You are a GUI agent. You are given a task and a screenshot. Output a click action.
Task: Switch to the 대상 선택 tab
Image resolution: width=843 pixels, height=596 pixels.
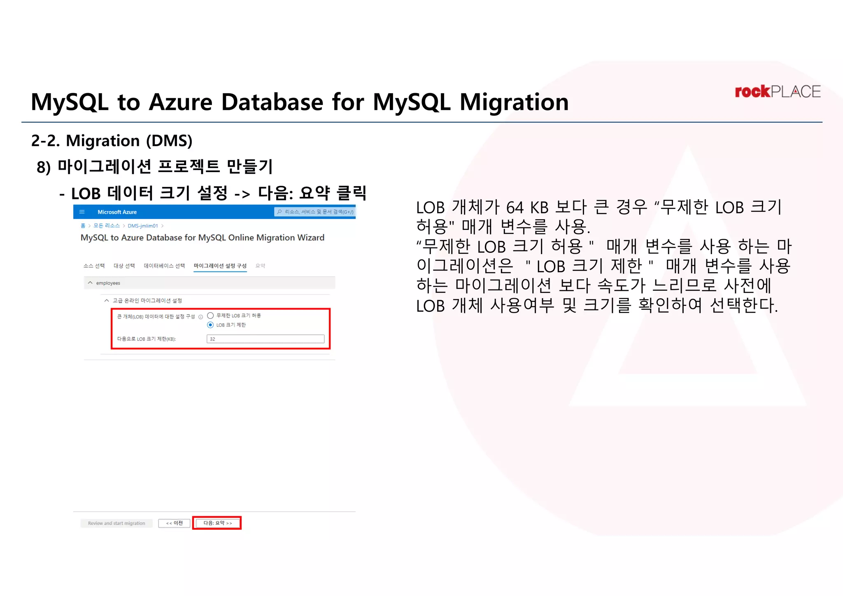[x=124, y=266]
